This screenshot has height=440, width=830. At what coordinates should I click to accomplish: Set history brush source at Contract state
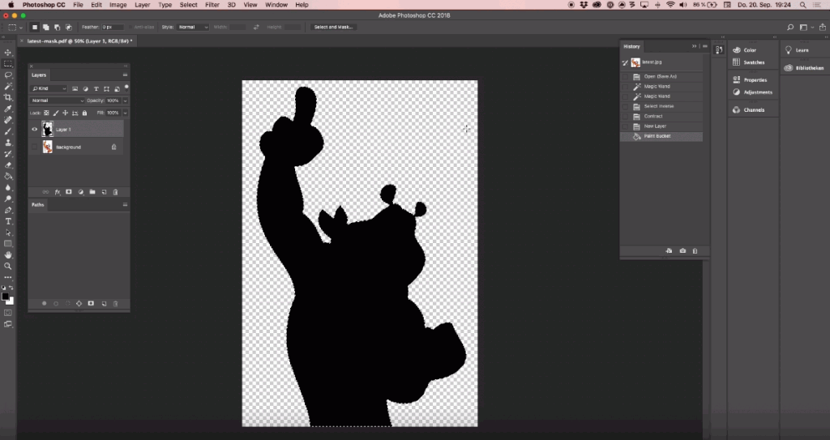click(625, 117)
